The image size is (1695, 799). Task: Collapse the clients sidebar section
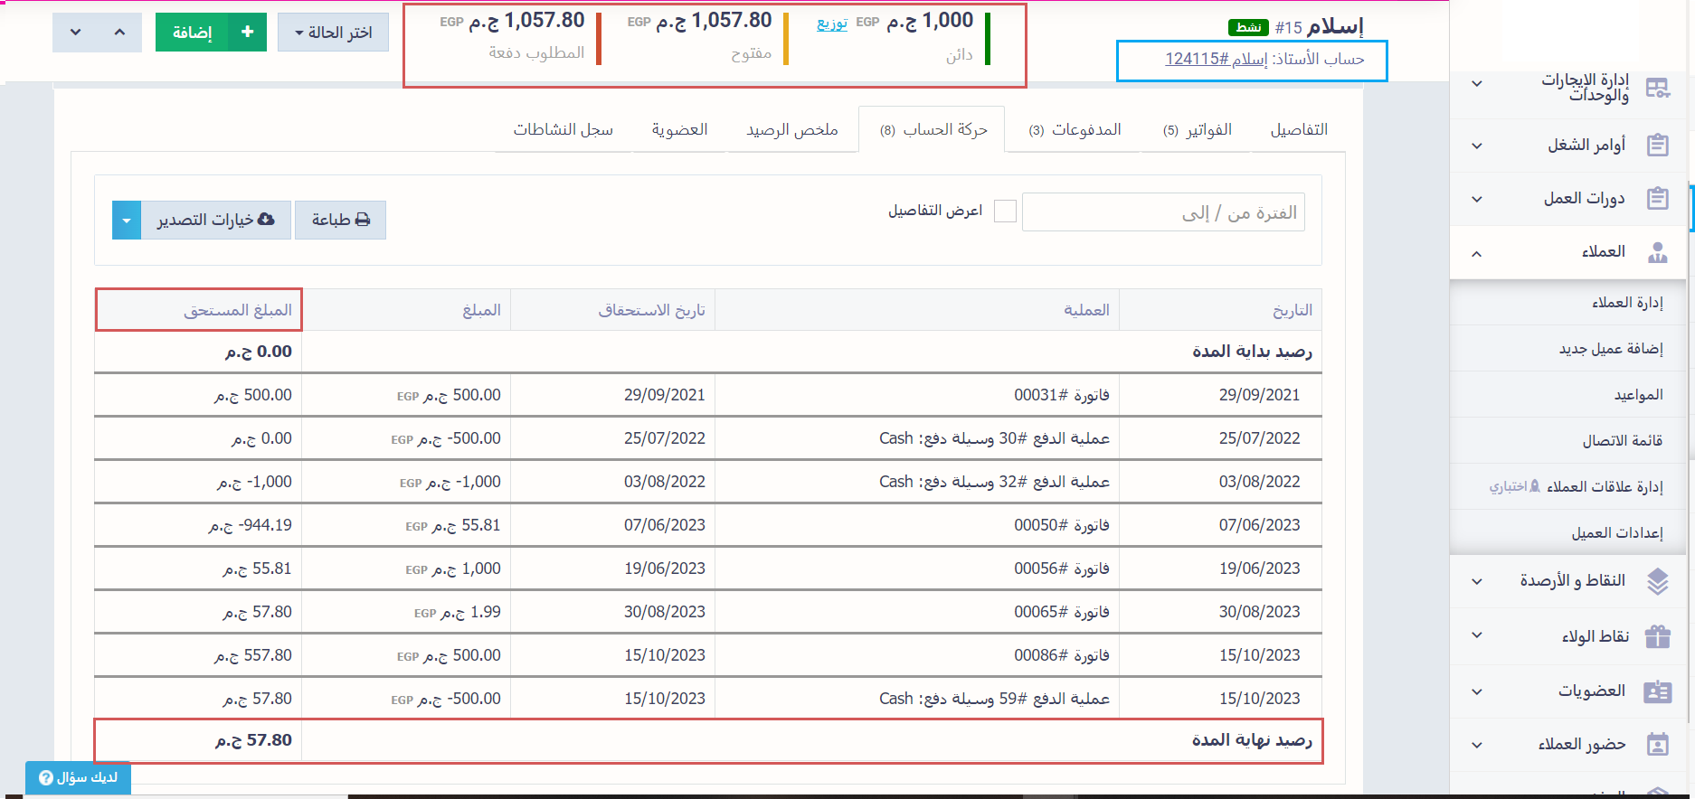1476,253
